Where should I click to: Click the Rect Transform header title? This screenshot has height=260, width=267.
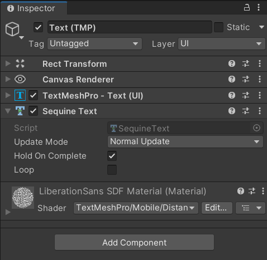pyautogui.click(x=75, y=64)
